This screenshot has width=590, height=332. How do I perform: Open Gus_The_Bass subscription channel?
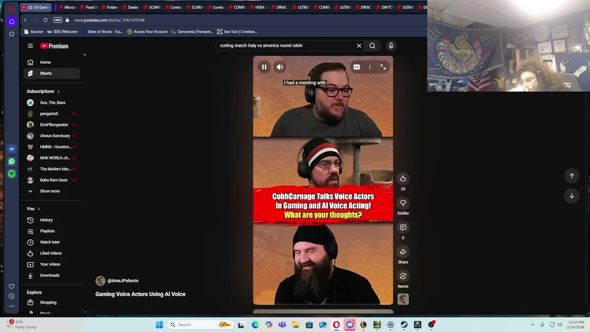(x=52, y=102)
